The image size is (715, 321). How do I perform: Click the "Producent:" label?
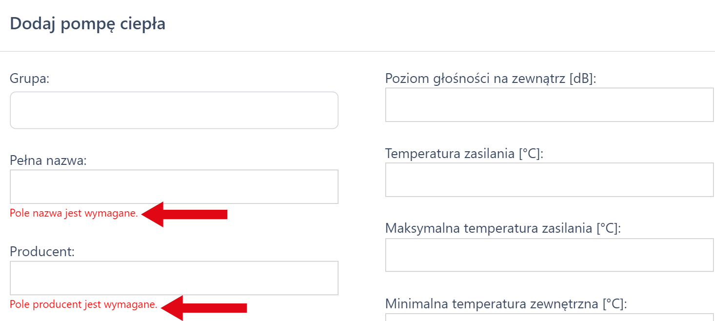(x=42, y=252)
